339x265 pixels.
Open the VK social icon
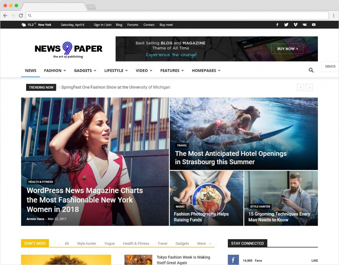[x=305, y=25]
